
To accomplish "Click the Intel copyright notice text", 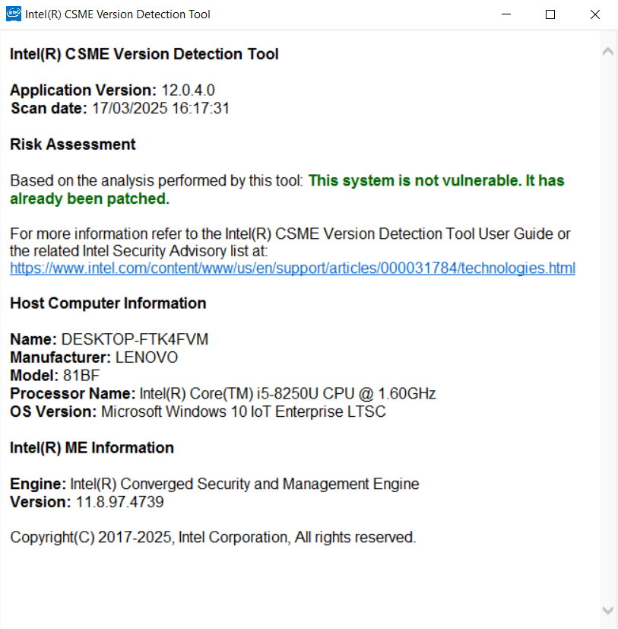I will [213, 538].
